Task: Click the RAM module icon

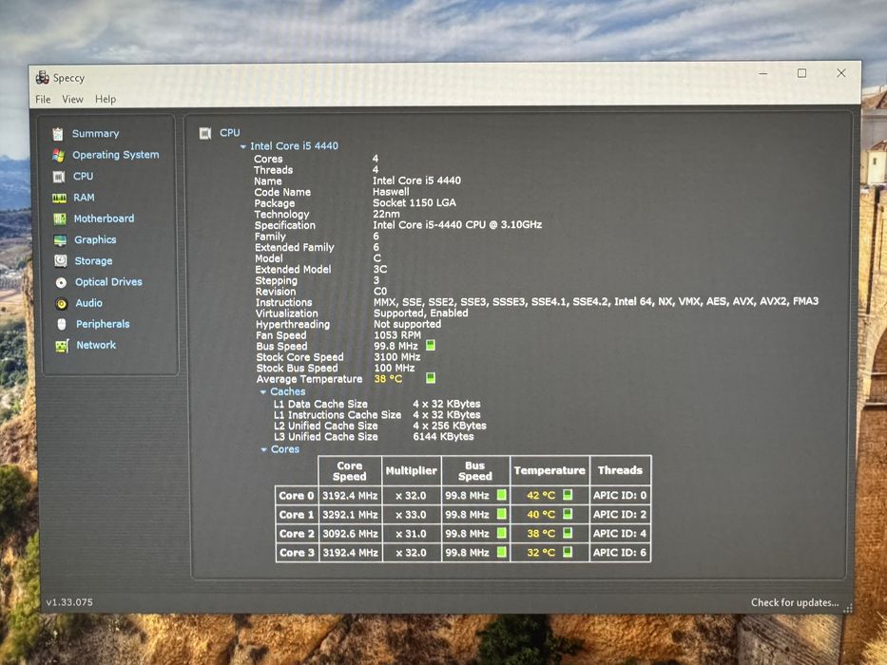Action: coord(59,198)
